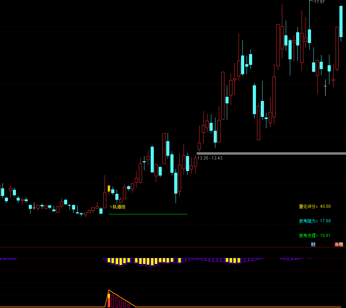Click the orange triangle indicator peak
Screen dimensions: 346x308
point(109,290)
